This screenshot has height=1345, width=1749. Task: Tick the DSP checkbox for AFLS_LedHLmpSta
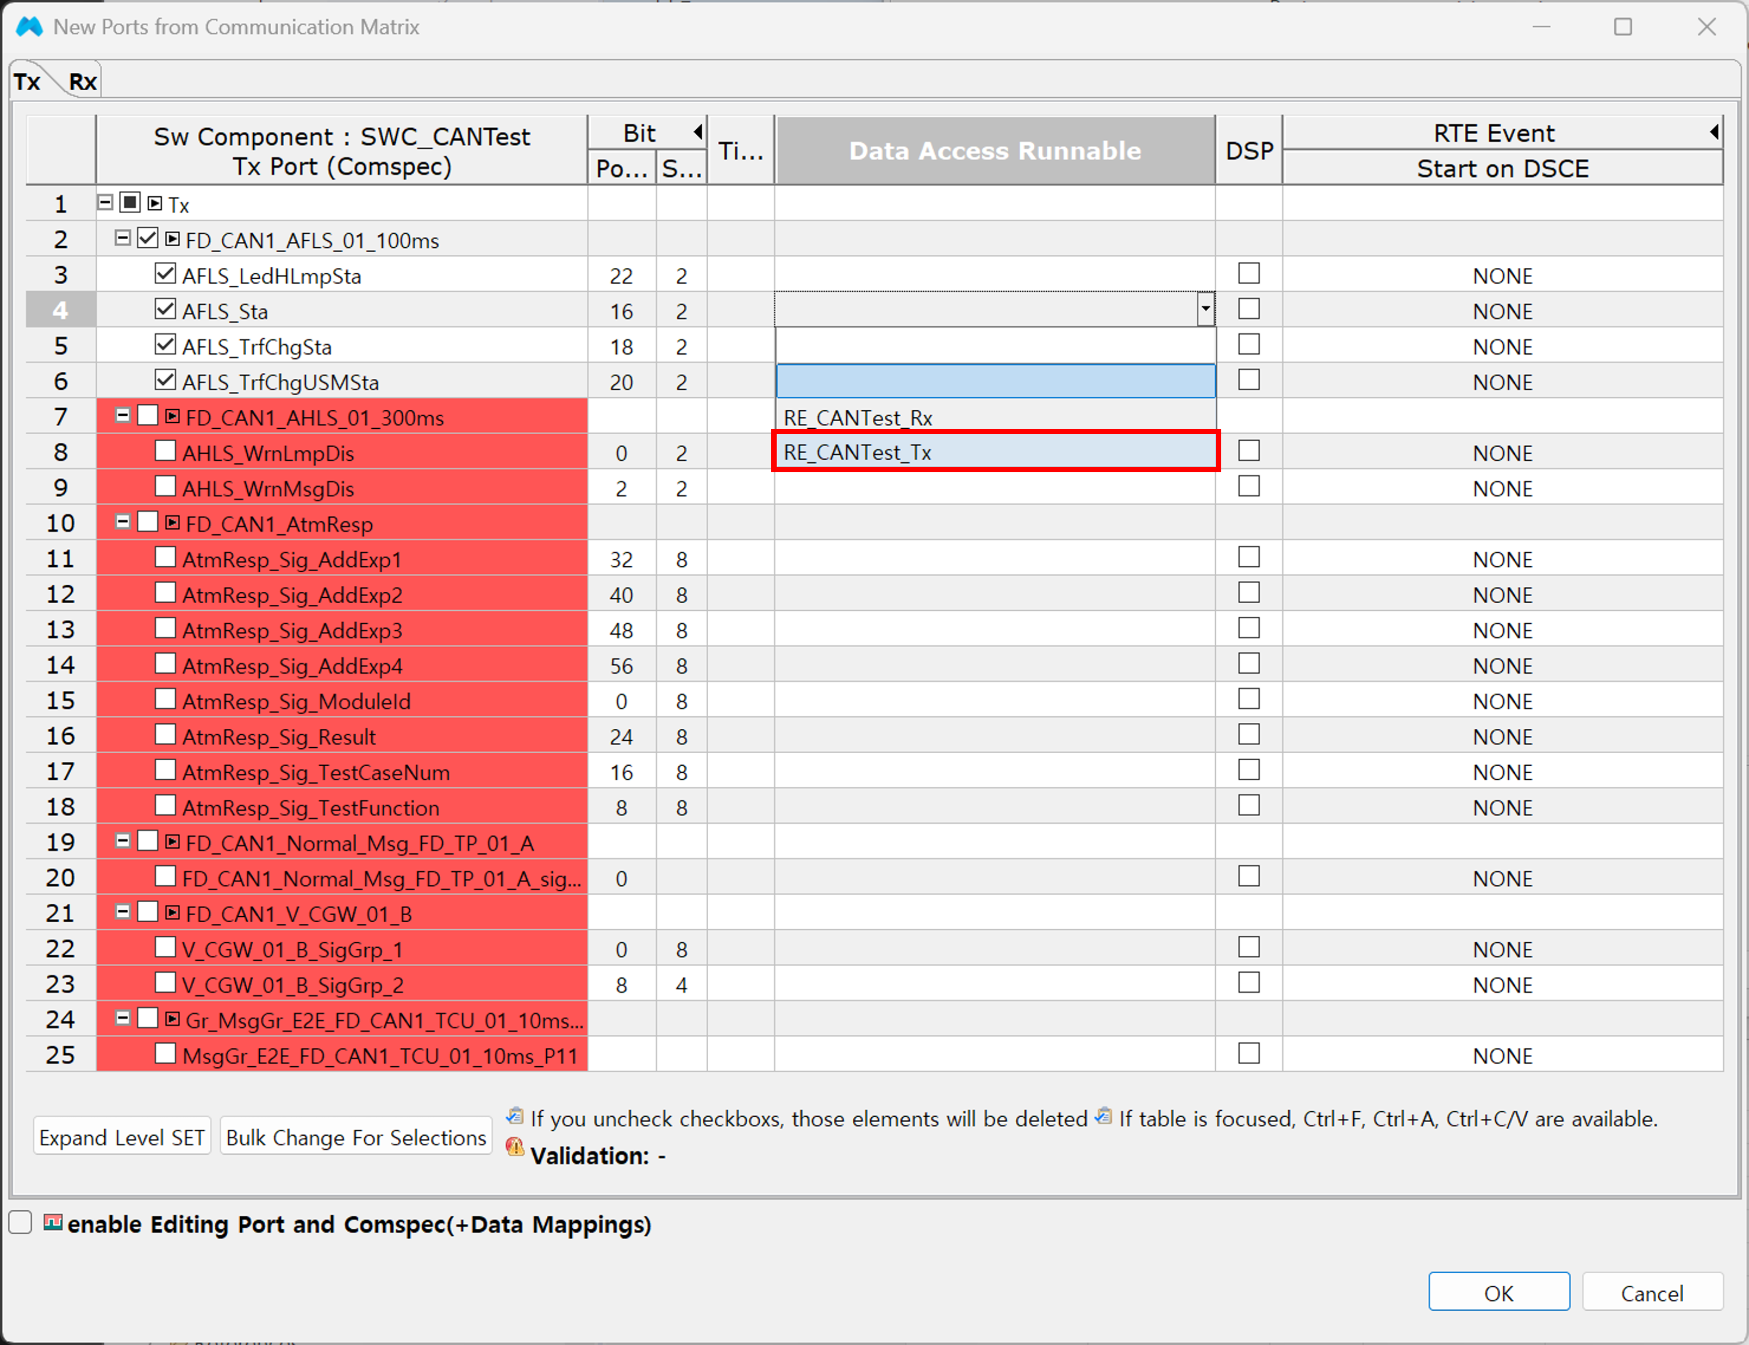(x=1248, y=274)
